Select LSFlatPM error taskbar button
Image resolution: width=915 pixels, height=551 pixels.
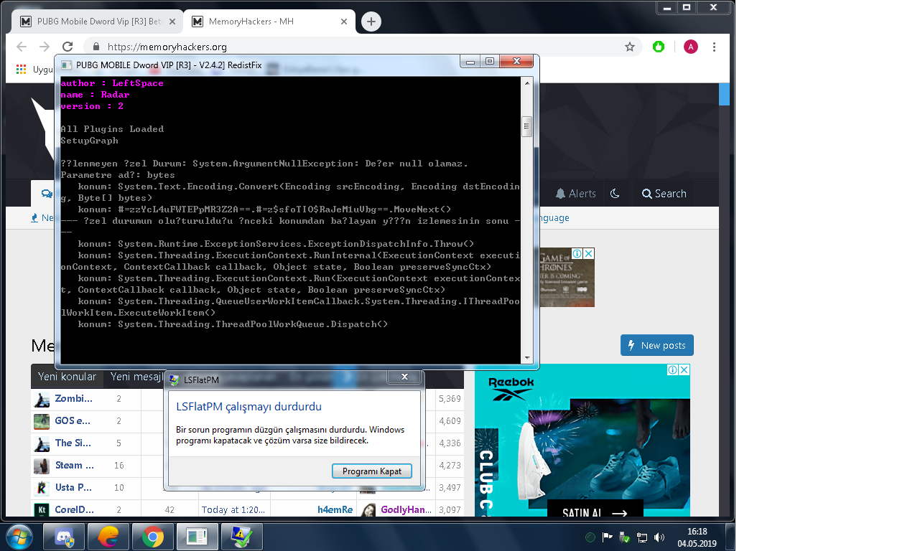click(241, 537)
